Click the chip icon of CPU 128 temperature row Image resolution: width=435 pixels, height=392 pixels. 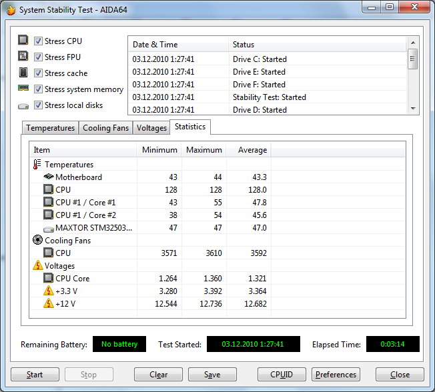(49, 189)
